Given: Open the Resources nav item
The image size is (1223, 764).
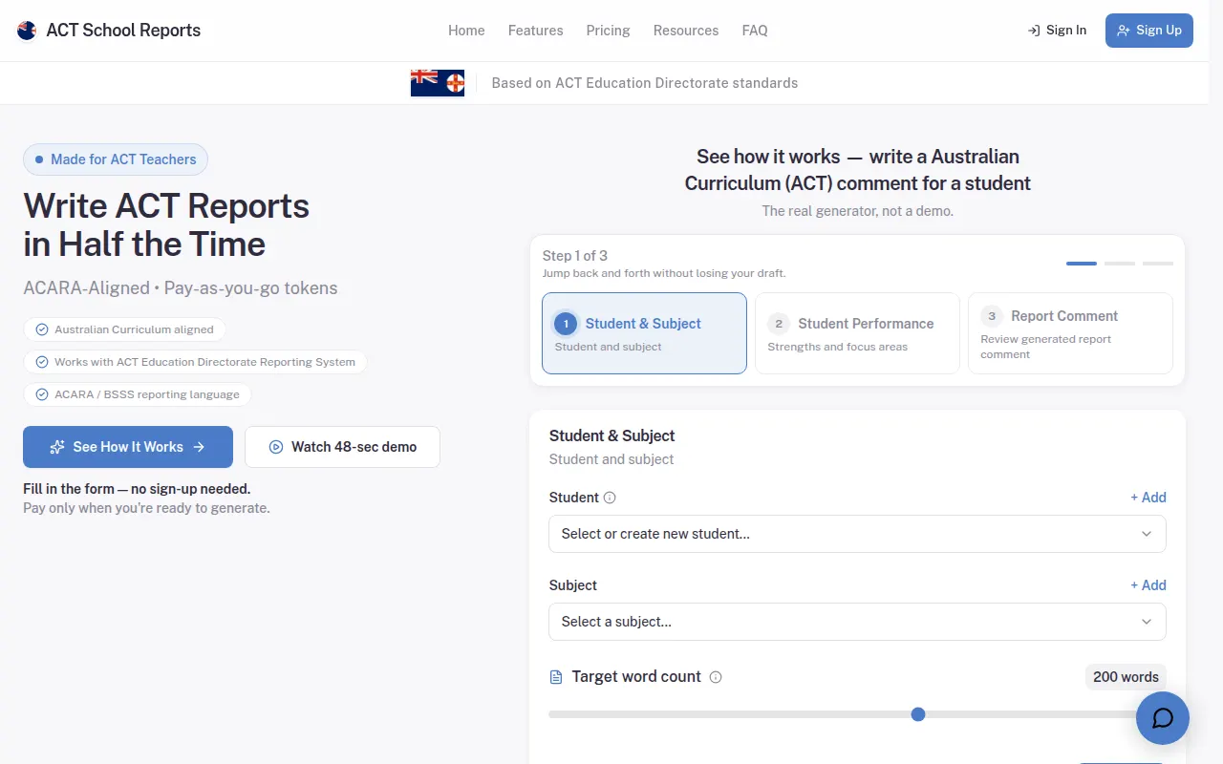Looking at the screenshot, I should tap(686, 31).
